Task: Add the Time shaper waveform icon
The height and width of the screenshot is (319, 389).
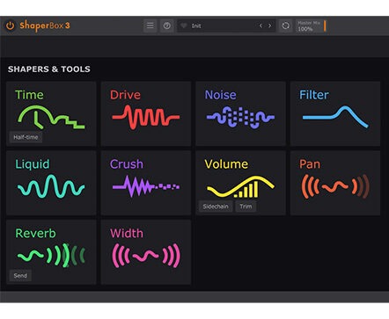Action: tap(51, 117)
